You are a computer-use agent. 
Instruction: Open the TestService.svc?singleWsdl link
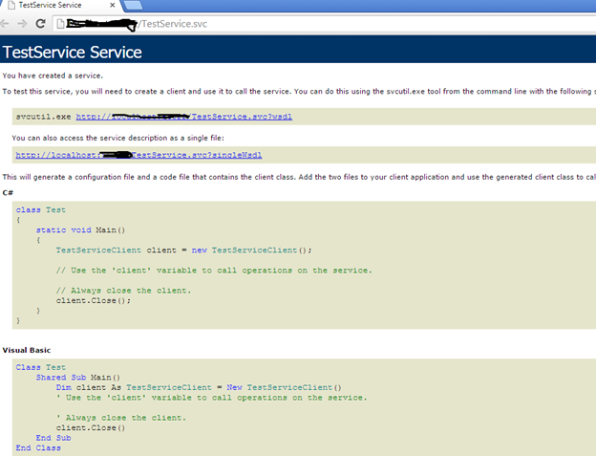coord(138,155)
